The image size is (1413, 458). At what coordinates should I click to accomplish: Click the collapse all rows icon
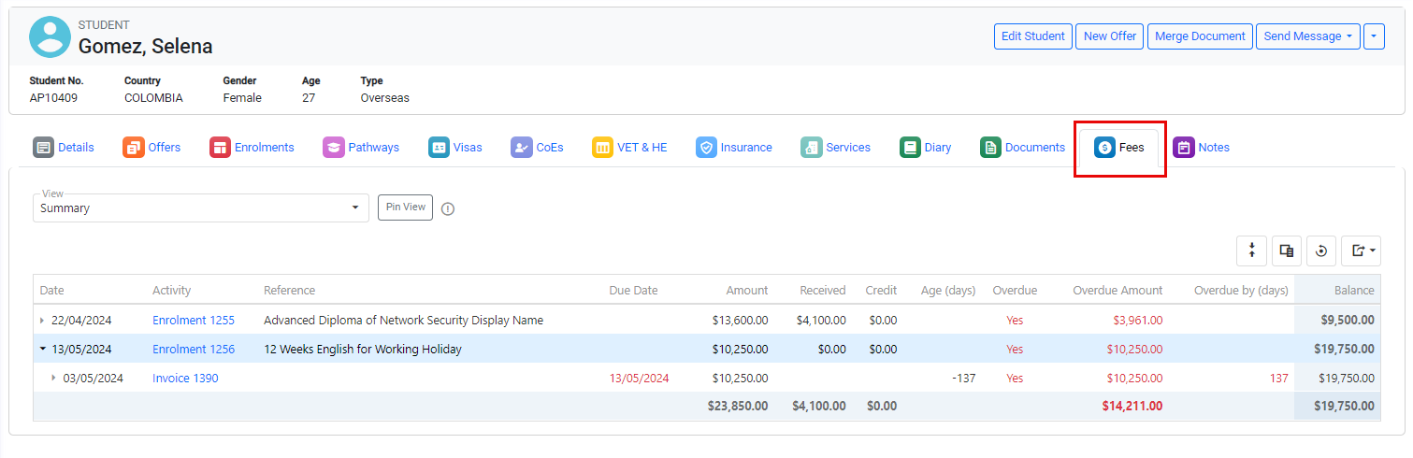tap(1251, 250)
